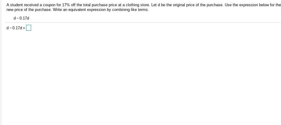Click the words 'combining like terms'
Viewport: 281px width, 125px height.
click(x=131, y=10)
